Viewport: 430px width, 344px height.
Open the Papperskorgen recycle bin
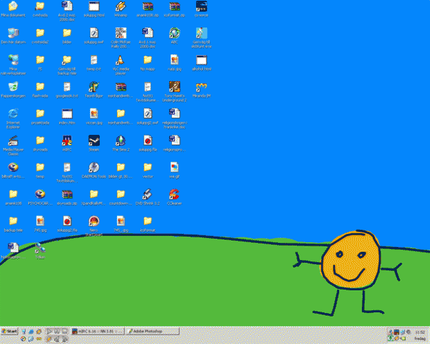point(13,87)
